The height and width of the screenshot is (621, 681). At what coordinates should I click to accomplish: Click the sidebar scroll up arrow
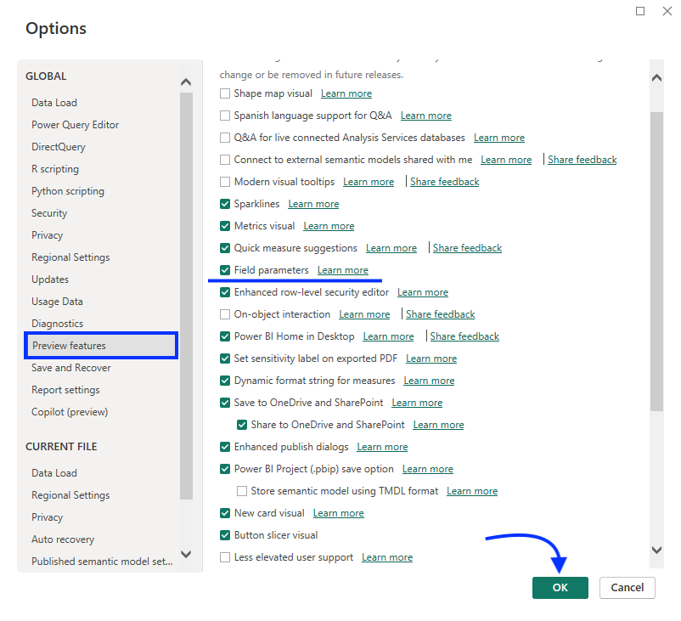(186, 82)
